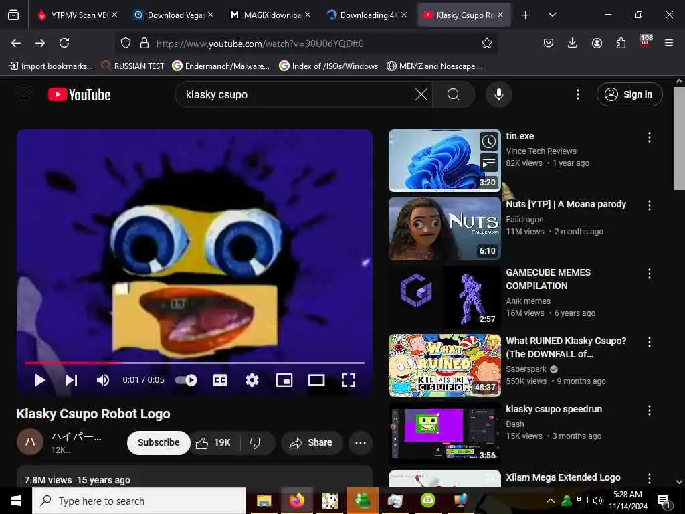685x514 pixels.
Task: Open more actions ellipsis below video
Action: (x=361, y=443)
